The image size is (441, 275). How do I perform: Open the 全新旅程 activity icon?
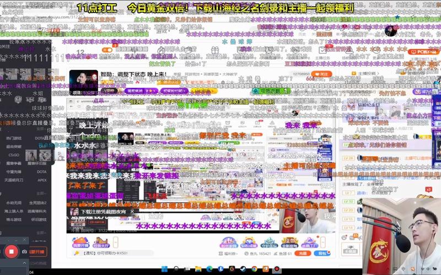tap(289, 243)
